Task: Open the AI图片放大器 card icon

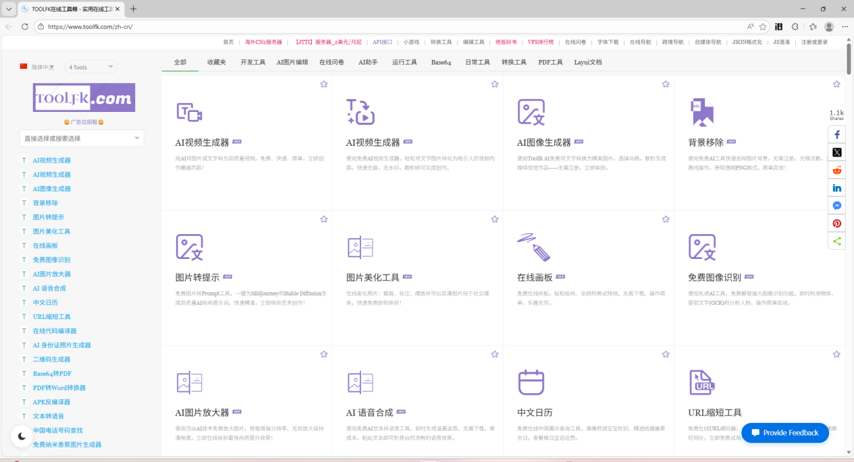Action: [x=189, y=382]
